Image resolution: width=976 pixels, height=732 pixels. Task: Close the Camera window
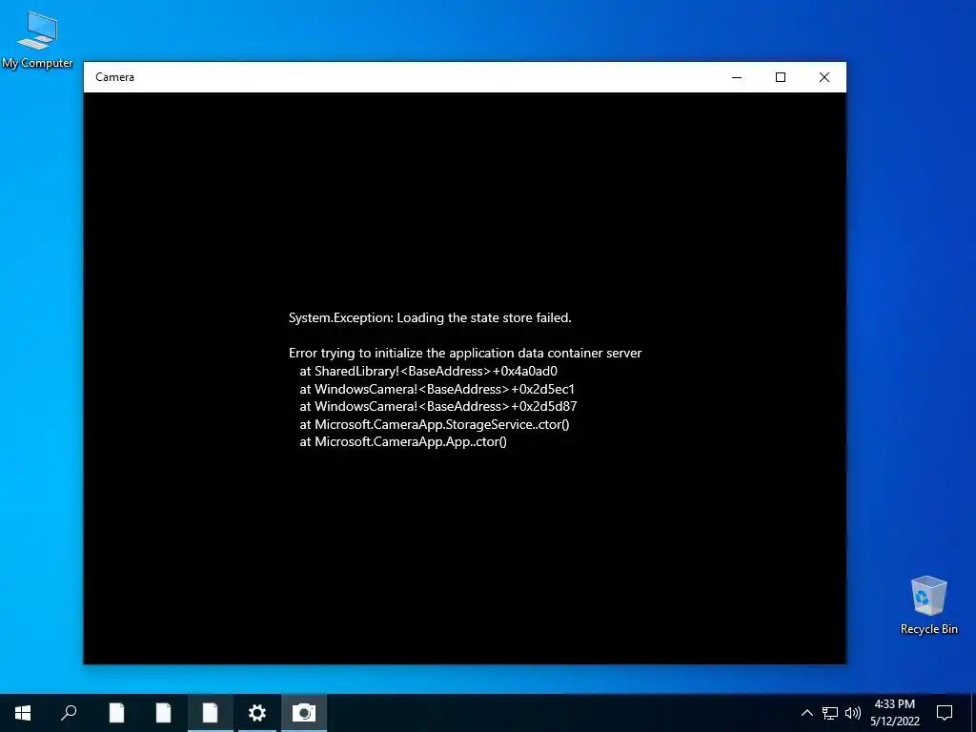(824, 77)
